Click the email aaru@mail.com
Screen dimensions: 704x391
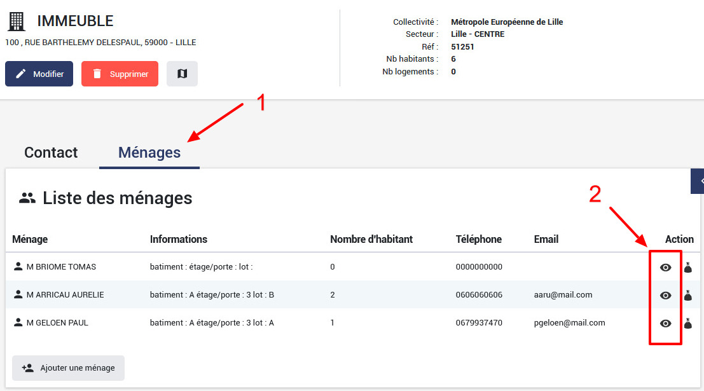tap(563, 295)
